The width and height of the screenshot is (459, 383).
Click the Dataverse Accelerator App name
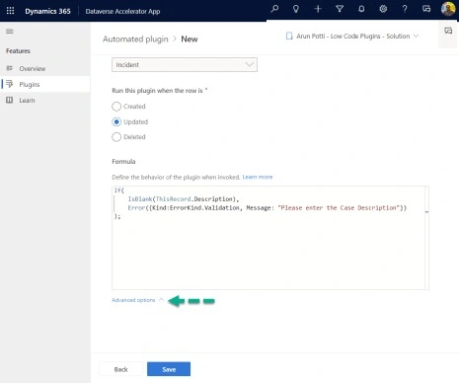coord(122,11)
